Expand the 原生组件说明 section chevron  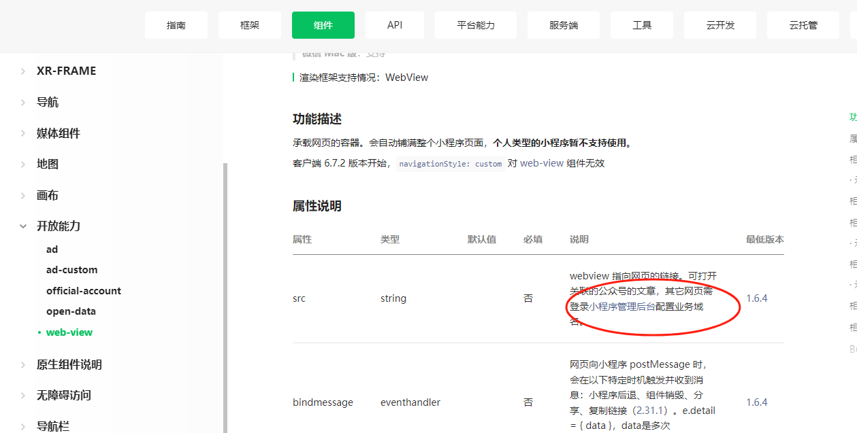coord(23,364)
